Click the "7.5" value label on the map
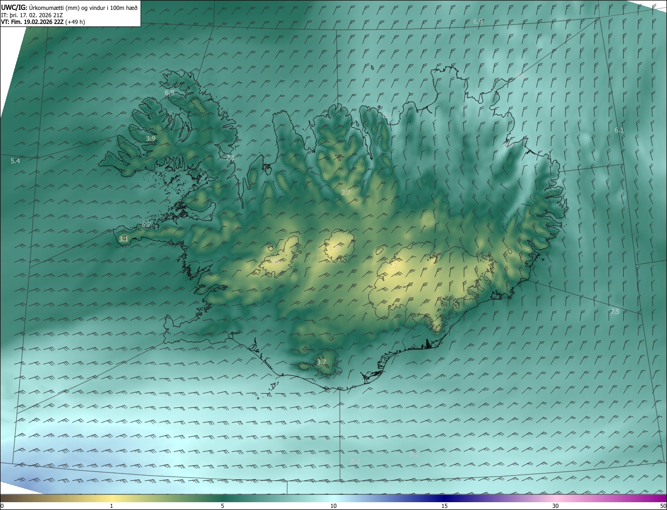This screenshot has width=667, height=510. tap(615, 311)
